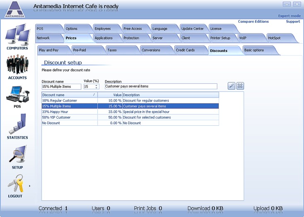Open the Taxes subtab
This screenshot has height=217, width=304.
[x=122, y=50]
